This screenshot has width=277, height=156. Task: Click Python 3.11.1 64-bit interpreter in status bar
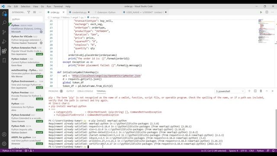pyautogui.click(x=12, y=151)
